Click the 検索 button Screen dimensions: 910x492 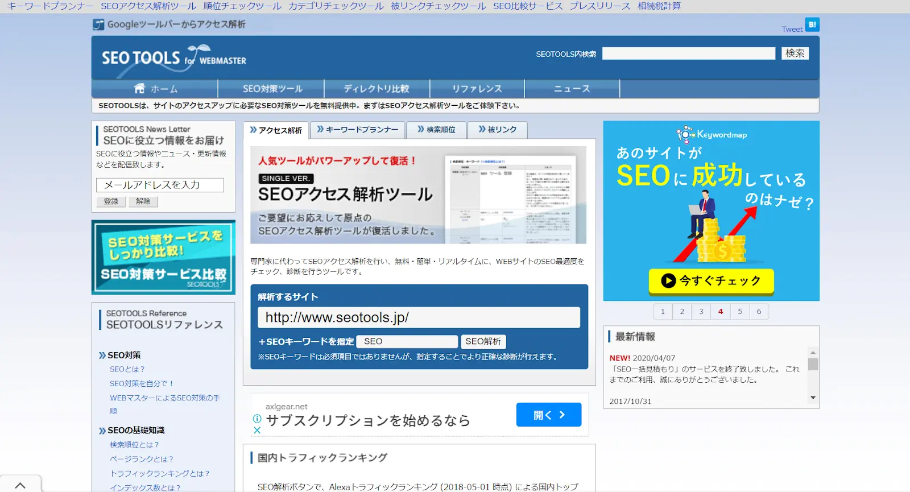click(x=795, y=53)
